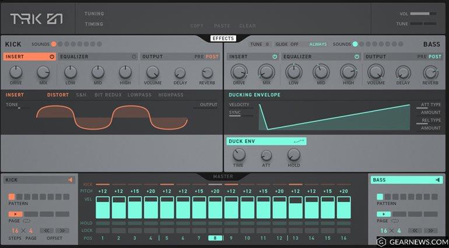
Task: Toggle Bass GLIDE OFF setting
Action: pyautogui.click(x=287, y=44)
